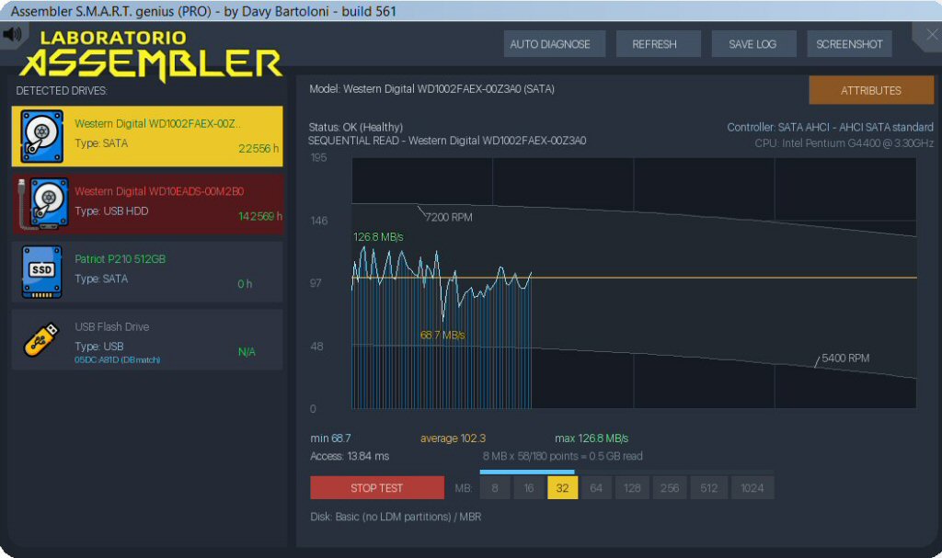Open the drive Attributes view
Screen dimensions: 942x558
pyautogui.click(x=871, y=90)
